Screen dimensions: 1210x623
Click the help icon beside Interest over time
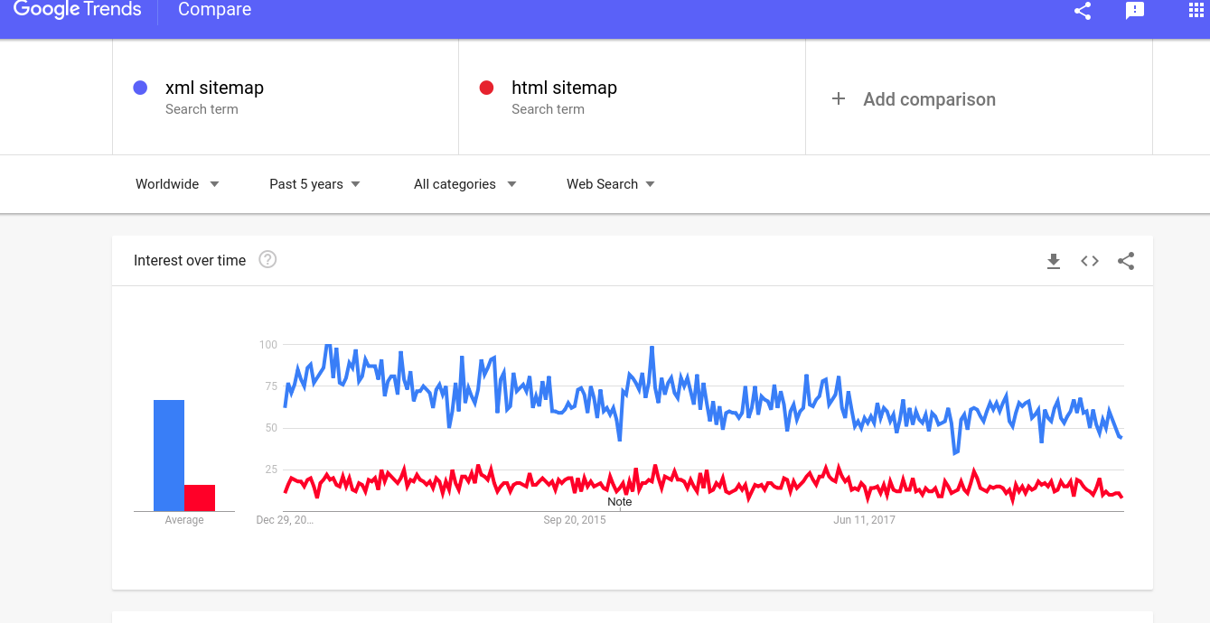click(267, 260)
